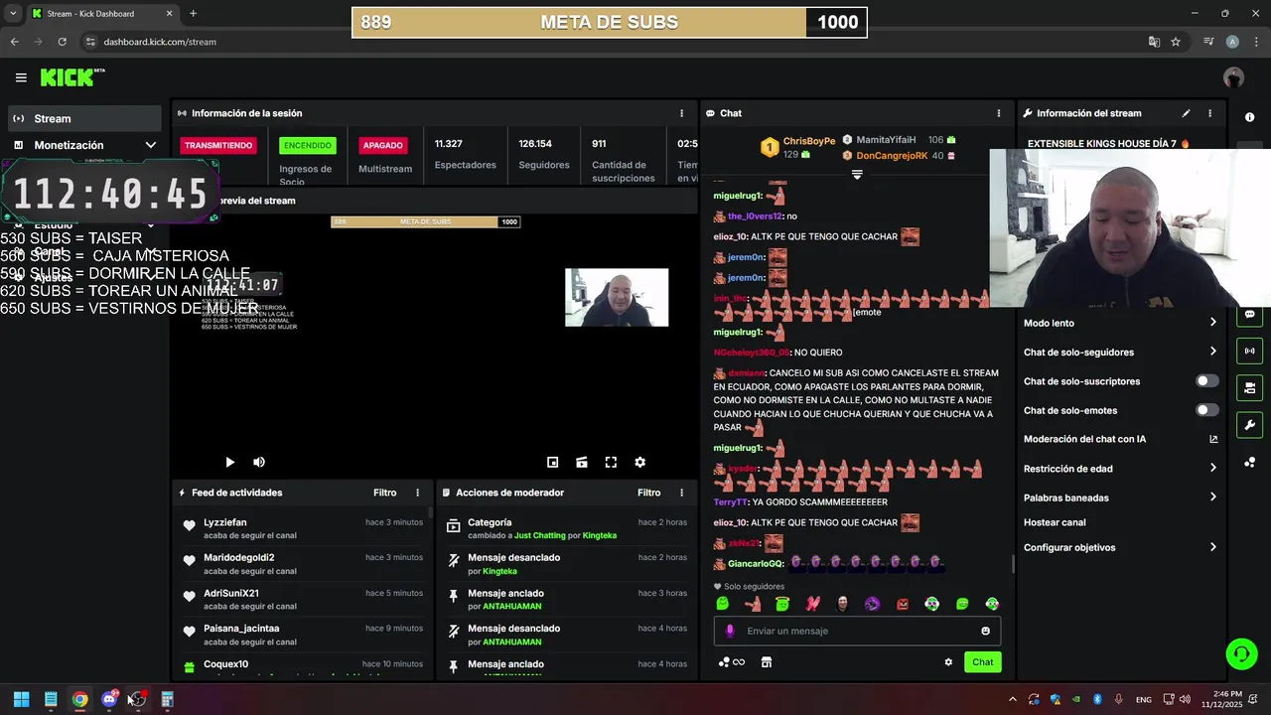Open Chrome from the taskbar

79,699
